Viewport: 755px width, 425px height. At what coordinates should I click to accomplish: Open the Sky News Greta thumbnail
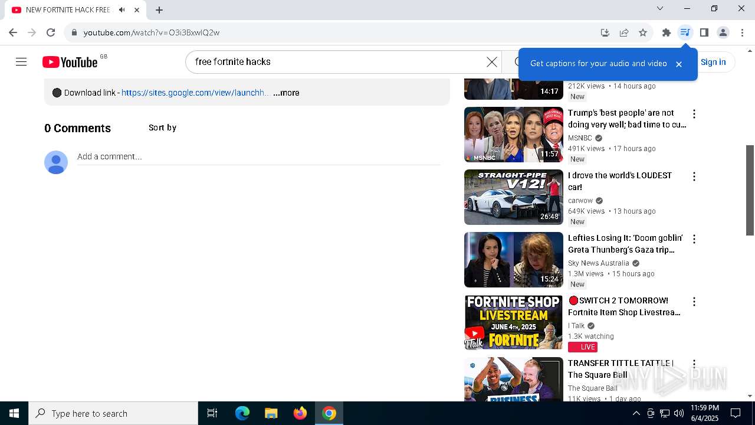tap(514, 260)
